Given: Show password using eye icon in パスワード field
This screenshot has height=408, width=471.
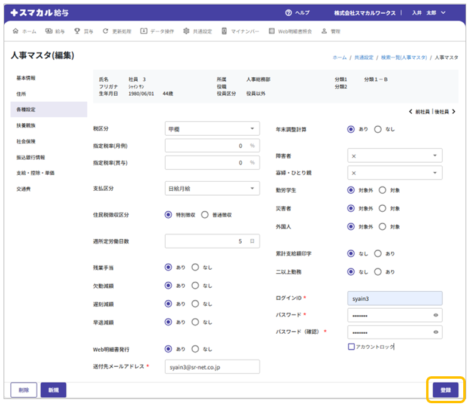Looking at the screenshot, I should [436, 315].
